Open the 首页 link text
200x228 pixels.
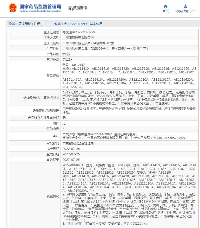tap(165, 11)
